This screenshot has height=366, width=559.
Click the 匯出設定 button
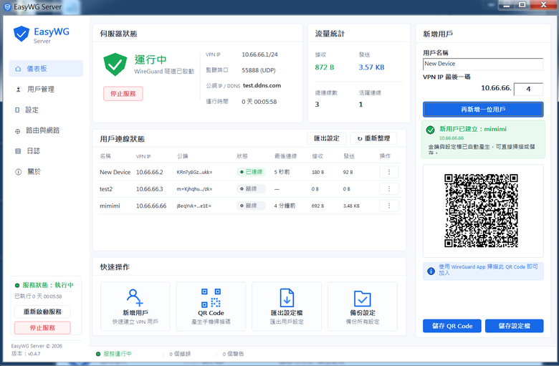327,138
